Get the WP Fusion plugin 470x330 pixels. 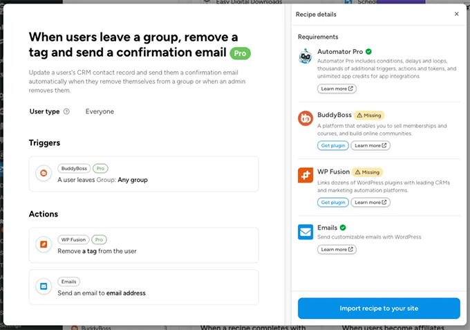(x=332, y=202)
